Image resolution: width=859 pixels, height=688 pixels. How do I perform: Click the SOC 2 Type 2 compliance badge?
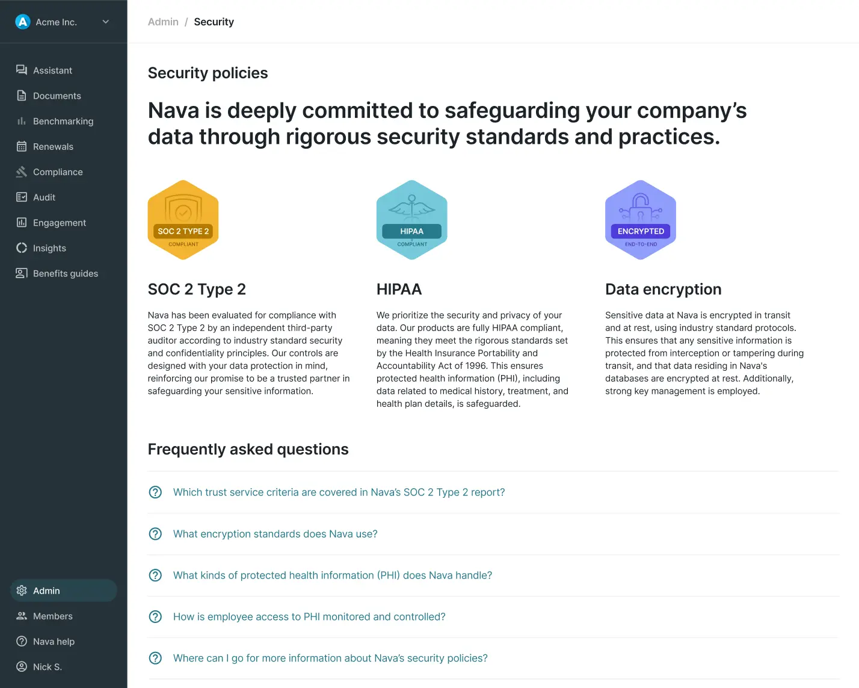[183, 220]
